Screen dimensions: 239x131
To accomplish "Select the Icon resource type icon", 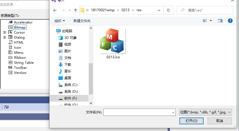I will [x=10, y=47].
